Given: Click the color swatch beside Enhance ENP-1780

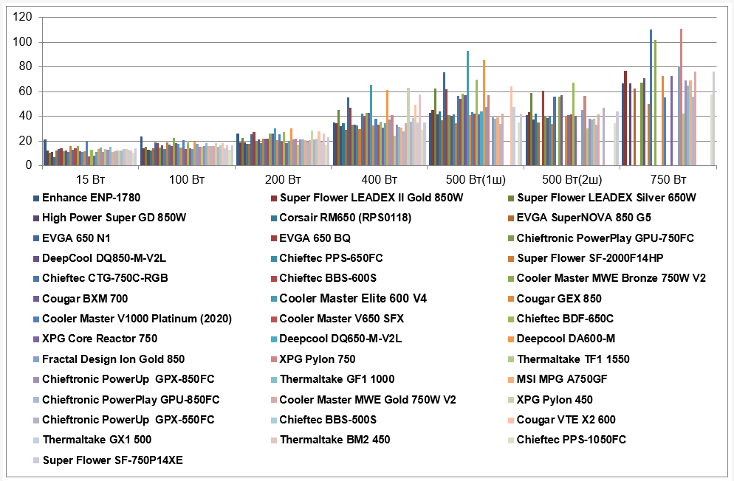Looking at the screenshot, I should [x=36, y=198].
